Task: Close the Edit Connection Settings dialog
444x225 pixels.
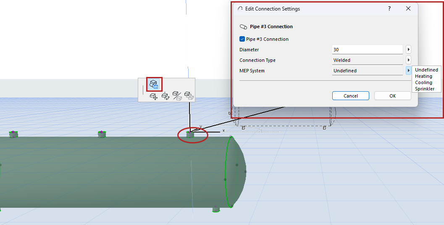Action: (x=408, y=8)
